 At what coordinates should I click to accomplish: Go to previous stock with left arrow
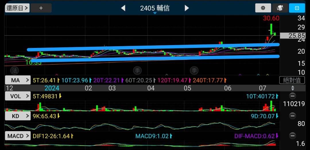click(x=123, y=8)
